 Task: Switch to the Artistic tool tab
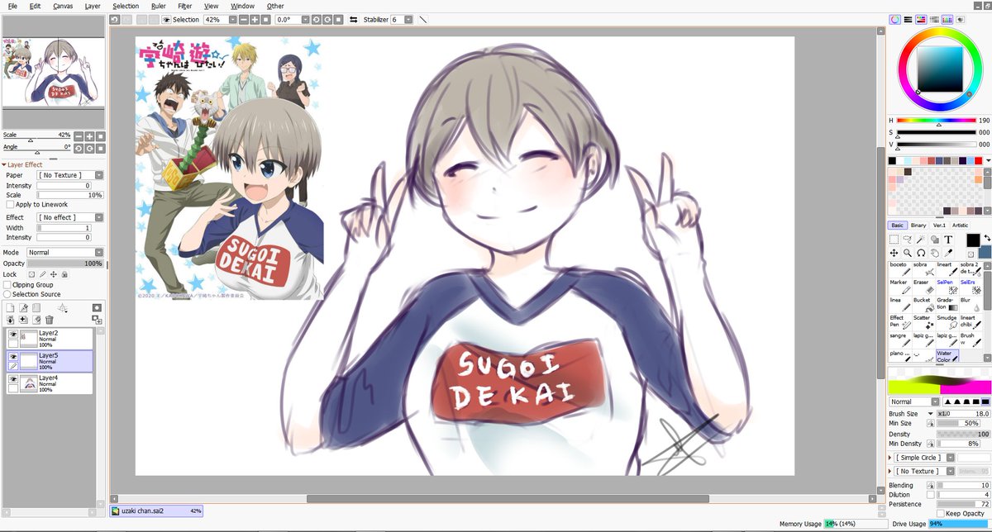[960, 225]
